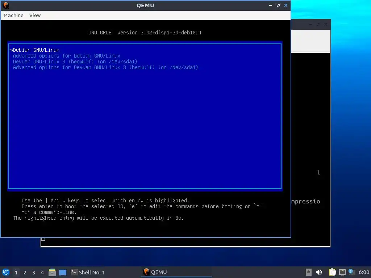Open the removable media eject tray icon
This screenshot has width=371, height=278.
pyautogui.click(x=309, y=272)
